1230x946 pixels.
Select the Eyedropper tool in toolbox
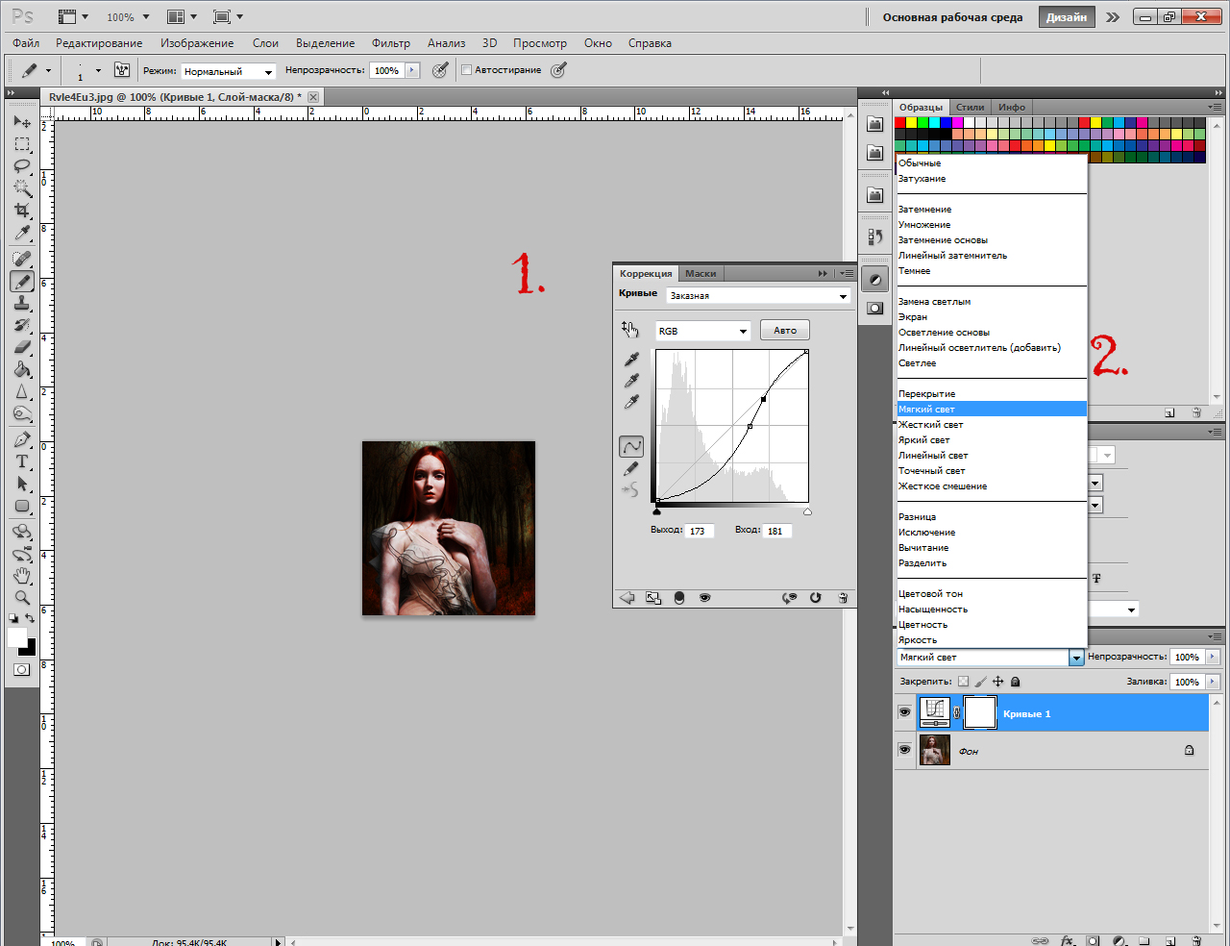(x=22, y=233)
